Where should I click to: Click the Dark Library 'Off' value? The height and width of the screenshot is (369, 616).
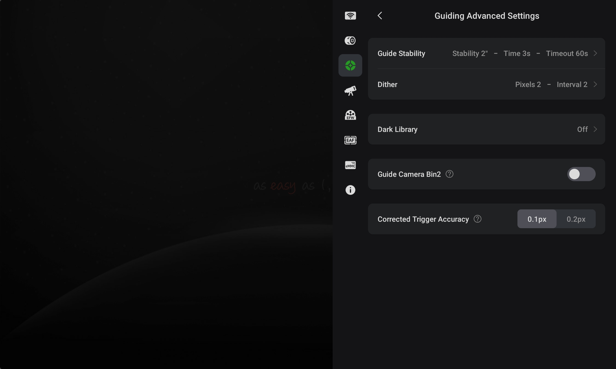582,129
